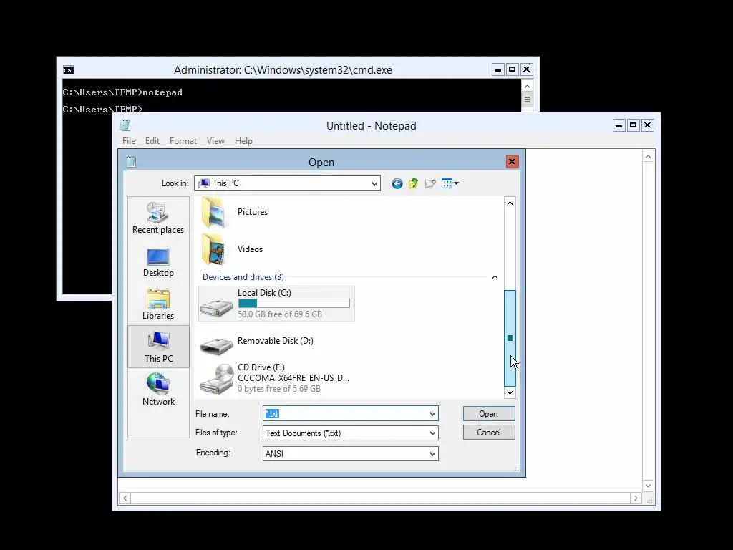
Task: Maximize the Notepad window
Action: (633, 125)
